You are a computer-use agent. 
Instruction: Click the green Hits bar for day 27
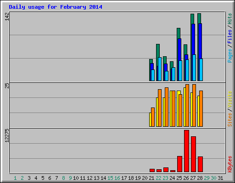(192, 19)
